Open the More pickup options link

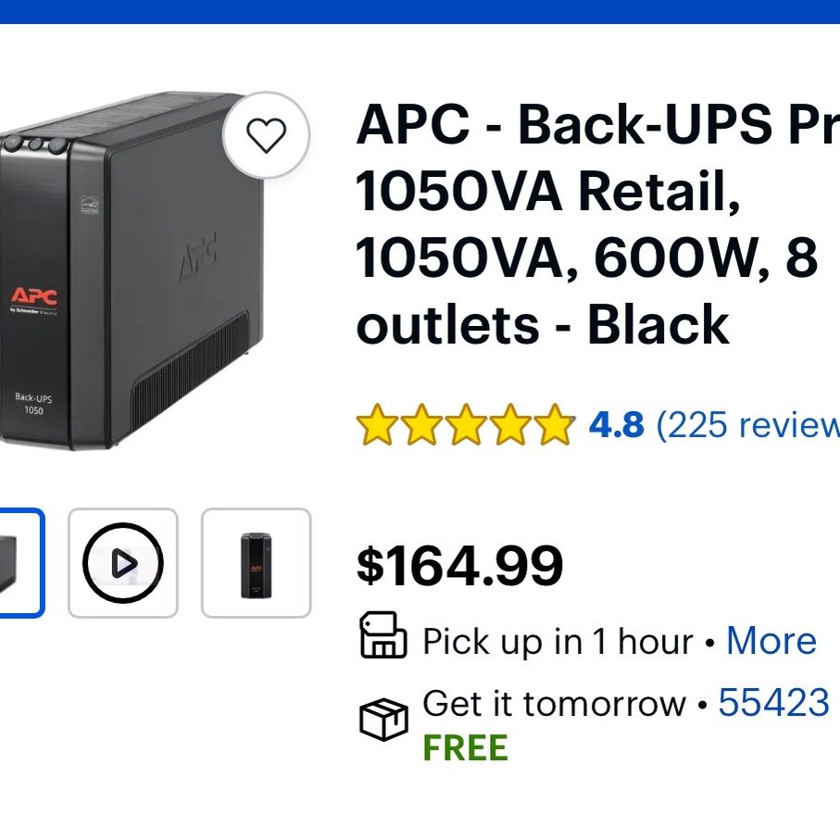[771, 640]
